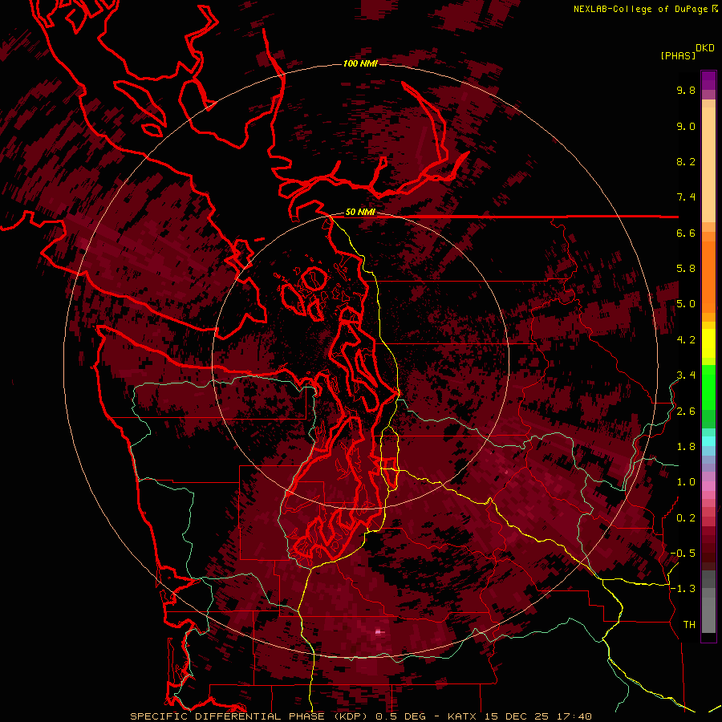Click the 2.6 scale value
Image resolution: width=722 pixels, height=722 pixels.
click(686, 412)
